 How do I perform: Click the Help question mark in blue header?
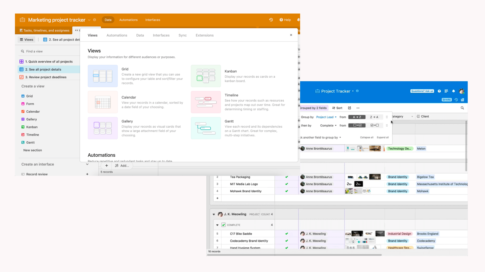(x=439, y=91)
